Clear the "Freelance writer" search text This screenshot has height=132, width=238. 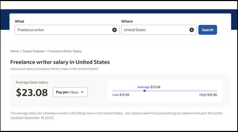[115, 30]
